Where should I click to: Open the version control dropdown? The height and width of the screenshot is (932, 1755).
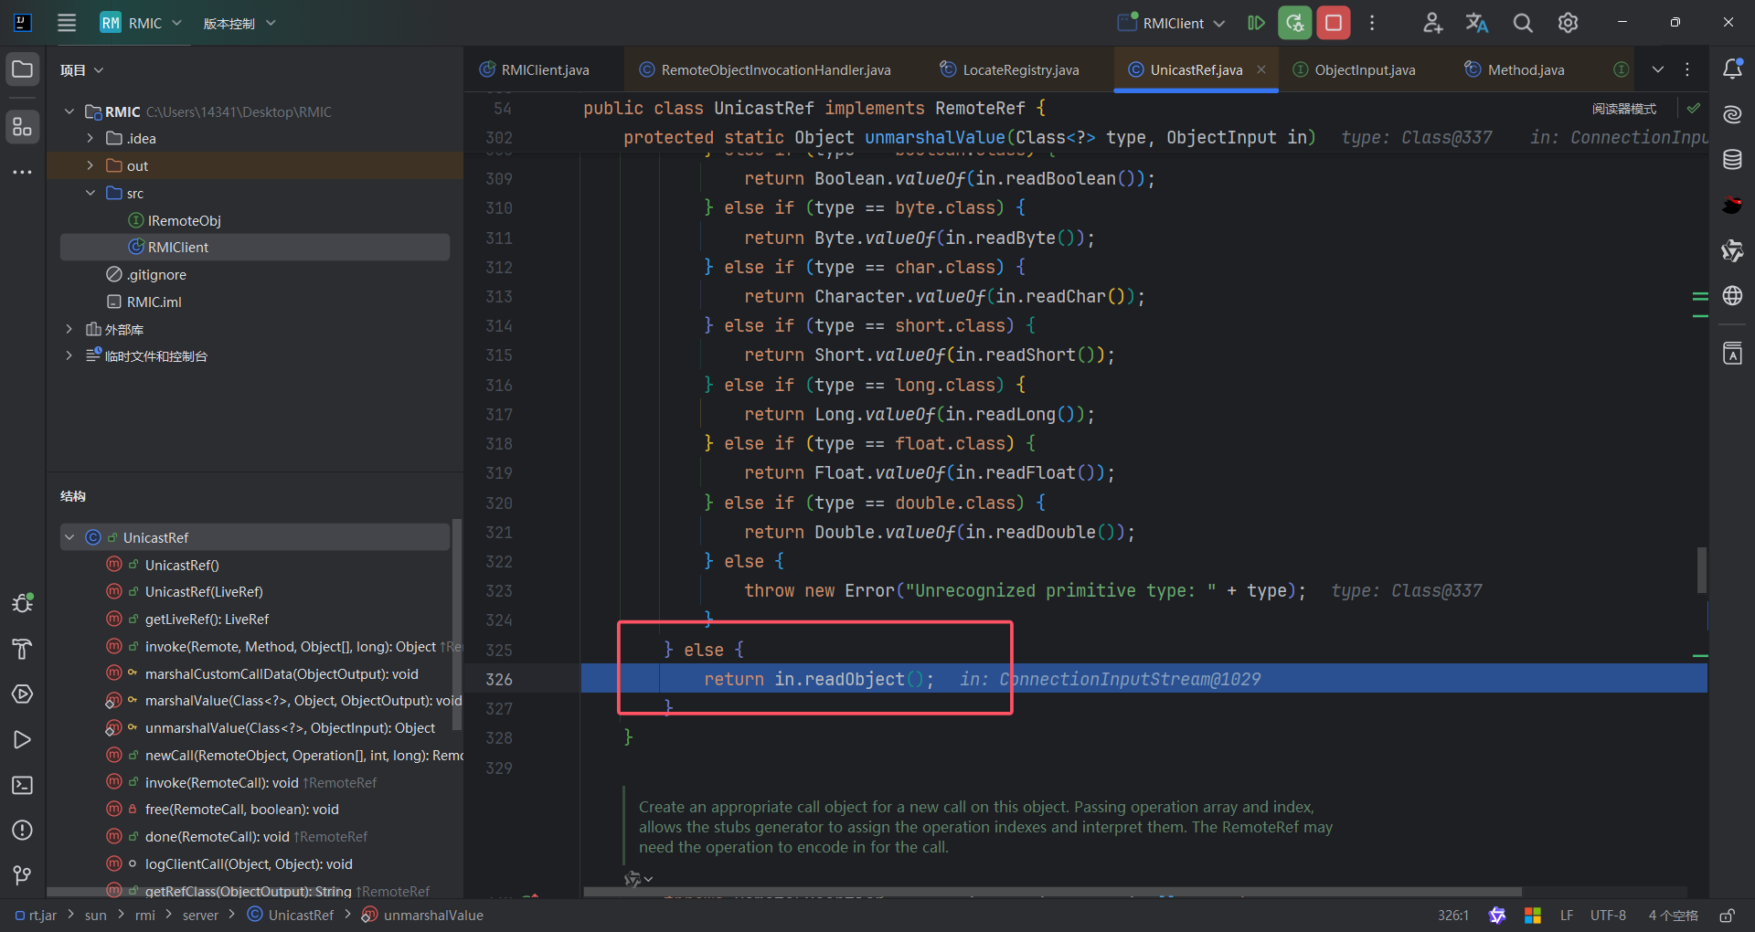[x=239, y=23]
